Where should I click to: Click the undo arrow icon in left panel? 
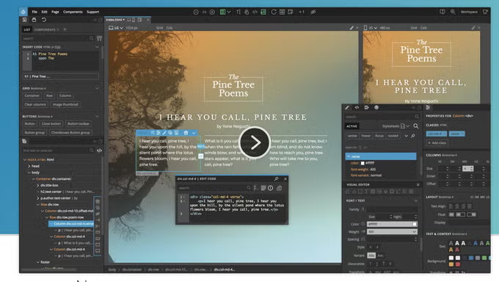(44, 20)
